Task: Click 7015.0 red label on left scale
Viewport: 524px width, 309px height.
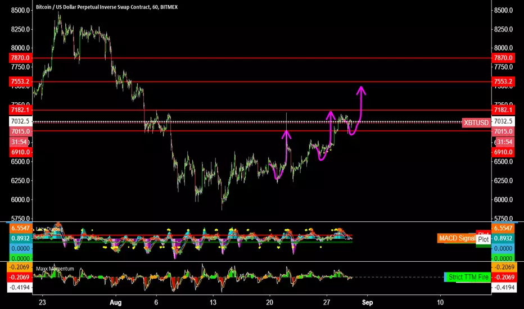Action: [20, 131]
